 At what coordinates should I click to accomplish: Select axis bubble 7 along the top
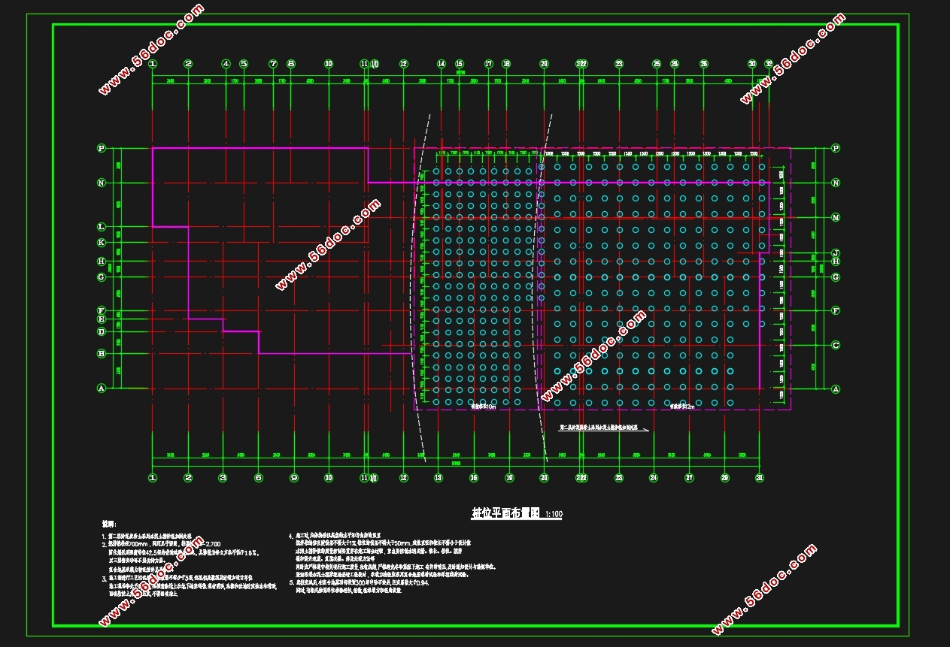pyautogui.click(x=273, y=64)
